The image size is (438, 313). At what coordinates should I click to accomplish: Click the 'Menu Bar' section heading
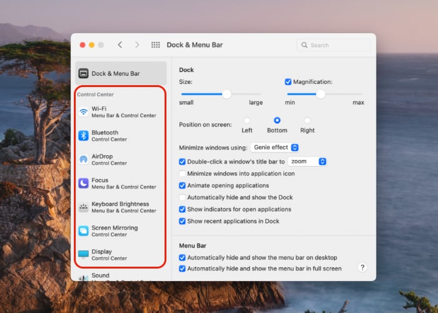click(193, 245)
